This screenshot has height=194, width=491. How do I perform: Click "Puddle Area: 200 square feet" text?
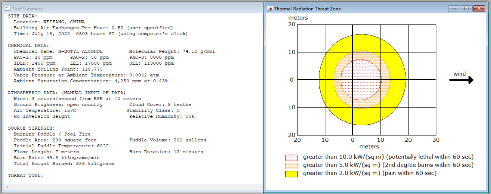click(x=55, y=140)
